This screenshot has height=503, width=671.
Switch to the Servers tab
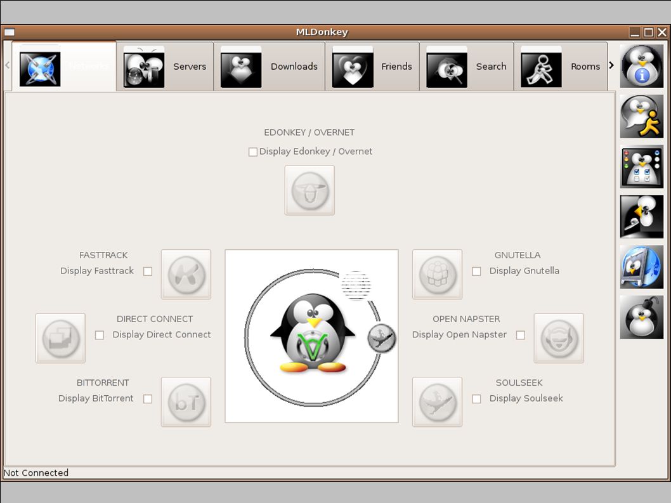(165, 67)
